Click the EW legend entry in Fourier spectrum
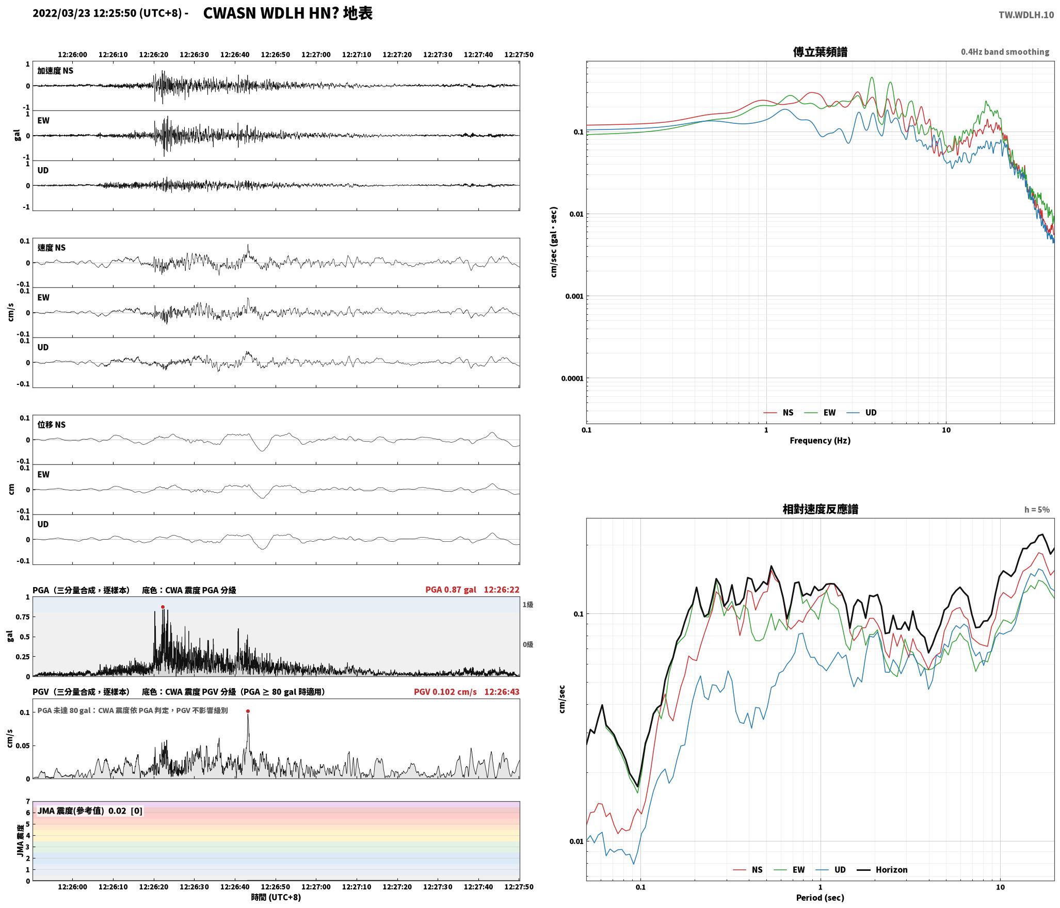 coord(820,413)
